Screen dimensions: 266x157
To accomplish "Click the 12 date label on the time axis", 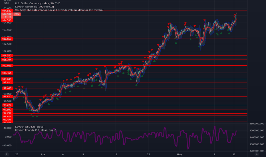I will 234,154.
